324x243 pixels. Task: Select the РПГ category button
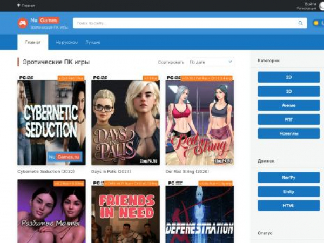pos(289,119)
